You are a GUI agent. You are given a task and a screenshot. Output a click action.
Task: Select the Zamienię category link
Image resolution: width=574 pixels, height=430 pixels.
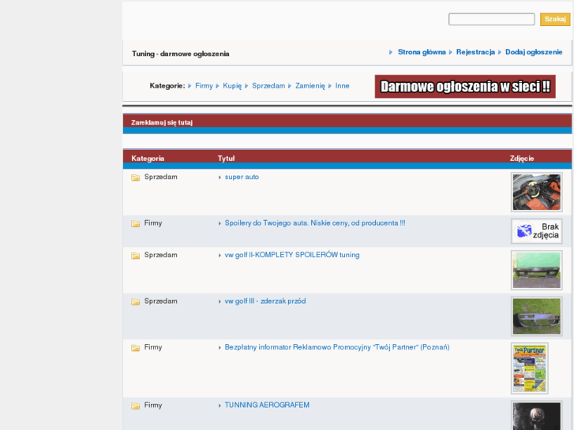[x=310, y=86]
